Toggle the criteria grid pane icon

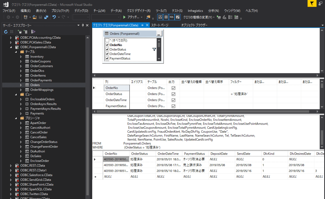point(166,17)
